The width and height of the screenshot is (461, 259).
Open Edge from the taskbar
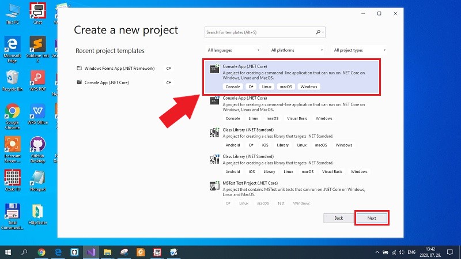coord(58,252)
